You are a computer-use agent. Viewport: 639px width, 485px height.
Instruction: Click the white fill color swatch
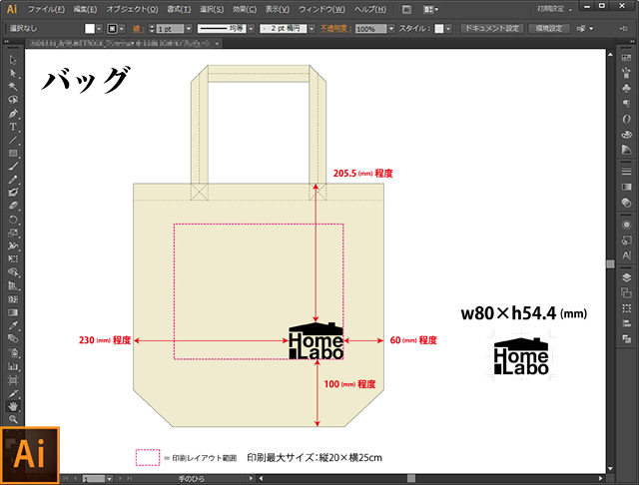pos(90,29)
